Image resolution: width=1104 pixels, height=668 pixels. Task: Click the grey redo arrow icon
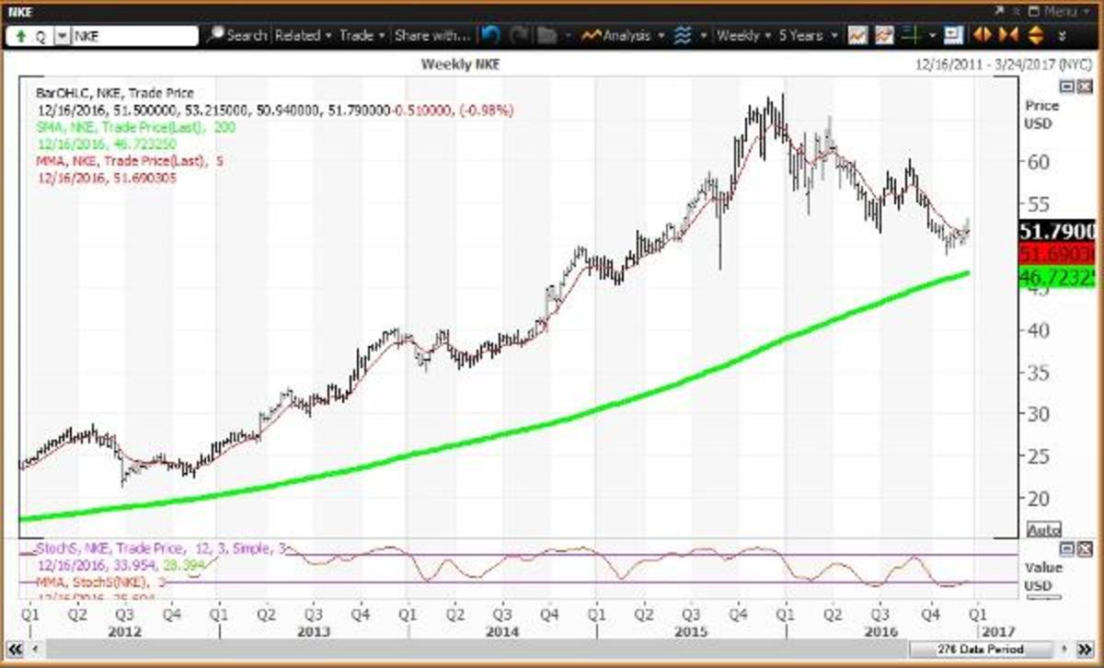point(519,35)
